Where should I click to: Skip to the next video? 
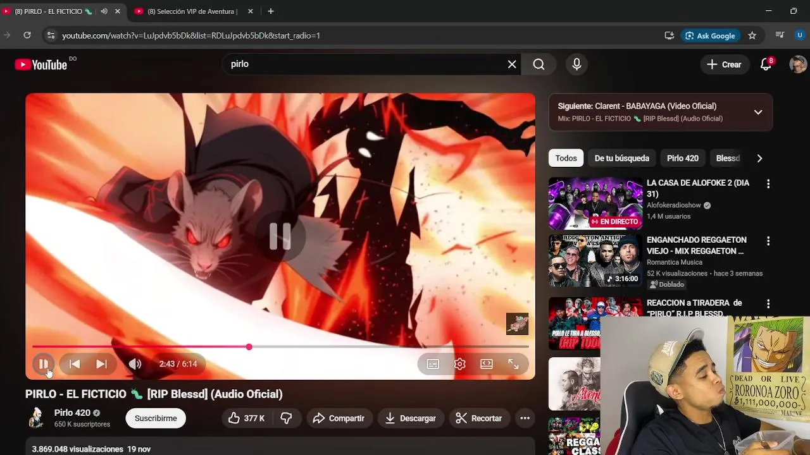click(101, 364)
